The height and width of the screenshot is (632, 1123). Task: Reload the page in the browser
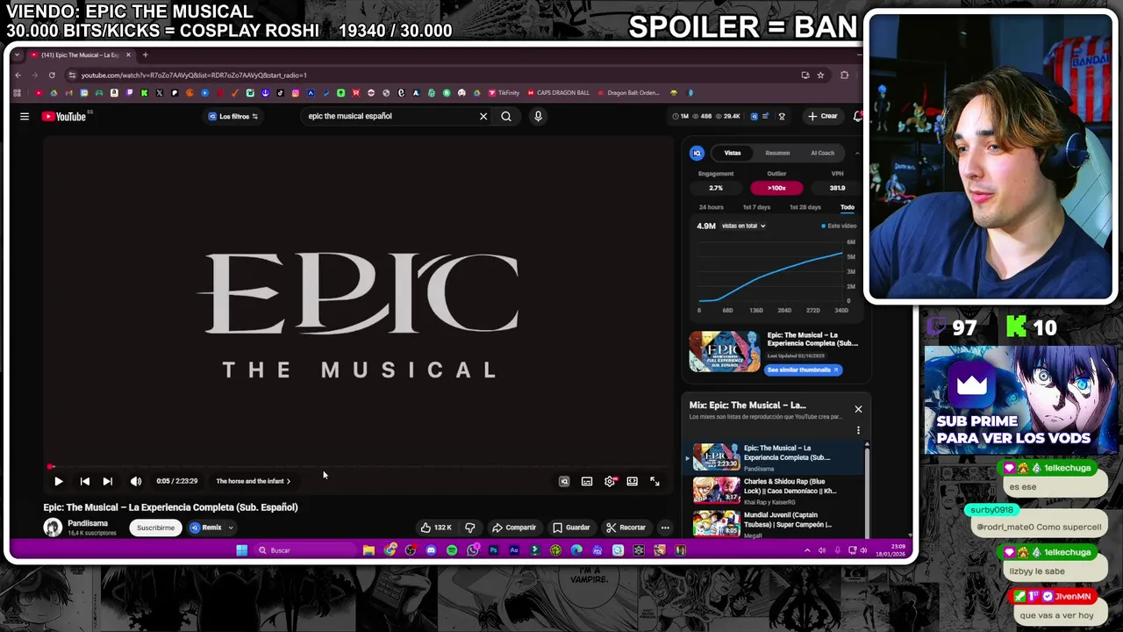click(52, 75)
